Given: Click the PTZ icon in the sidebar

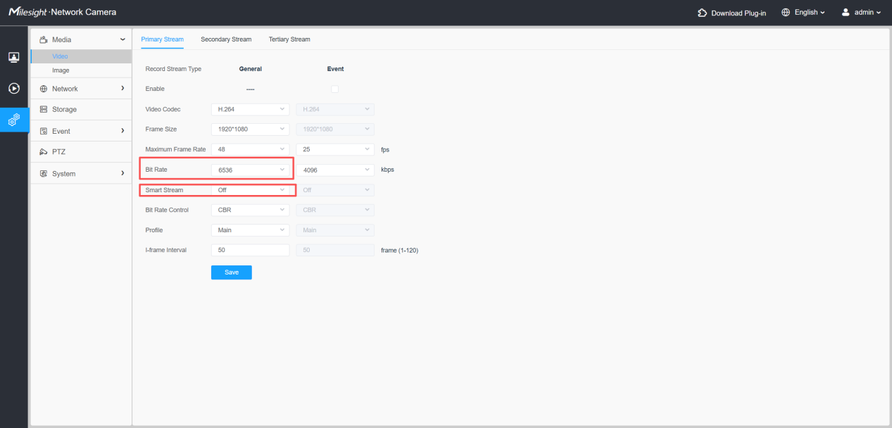Looking at the screenshot, I should pos(44,152).
